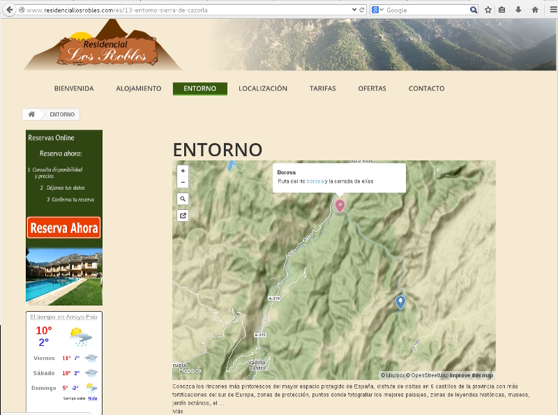
Task: Click the borosa link in popup
Action: (315, 181)
